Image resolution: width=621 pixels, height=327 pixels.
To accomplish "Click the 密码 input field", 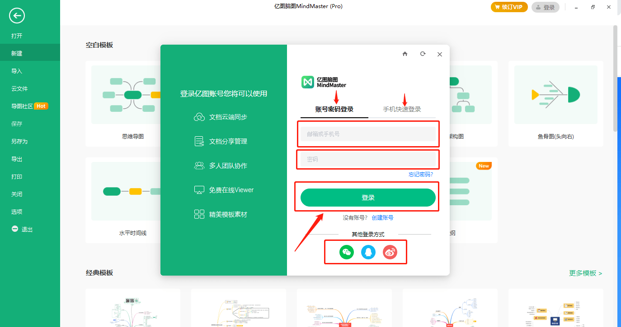I will point(368,159).
